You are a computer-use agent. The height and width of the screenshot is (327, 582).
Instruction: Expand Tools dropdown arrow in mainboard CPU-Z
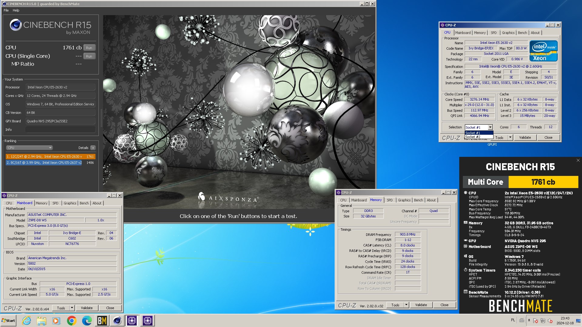pyautogui.click(x=72, y=308)
